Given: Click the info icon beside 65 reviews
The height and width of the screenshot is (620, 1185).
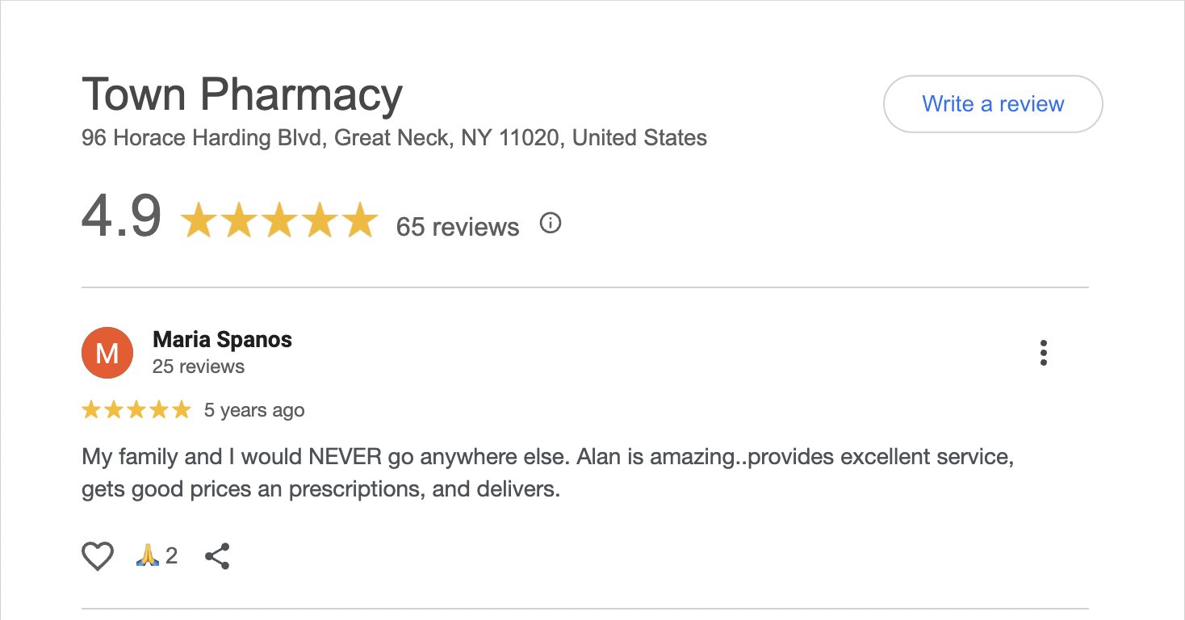Looking at the screenshot, I should (550, 223).
